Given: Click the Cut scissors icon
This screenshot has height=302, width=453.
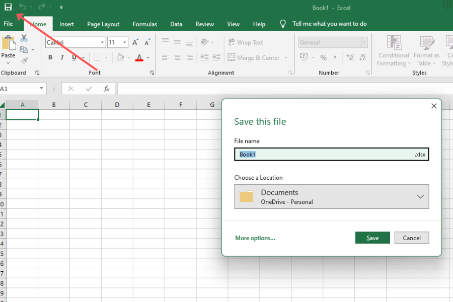Looking at the screenshot, I should point(24,38).
